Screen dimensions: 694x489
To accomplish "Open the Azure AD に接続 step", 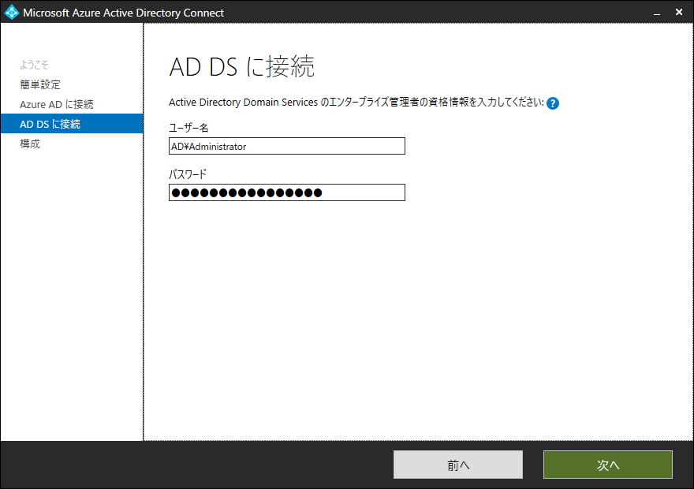I will (57, 104).
